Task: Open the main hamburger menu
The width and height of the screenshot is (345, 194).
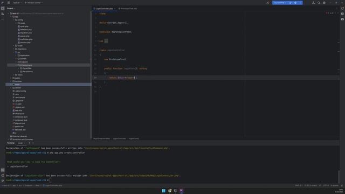Action: [x=9, y=3]
